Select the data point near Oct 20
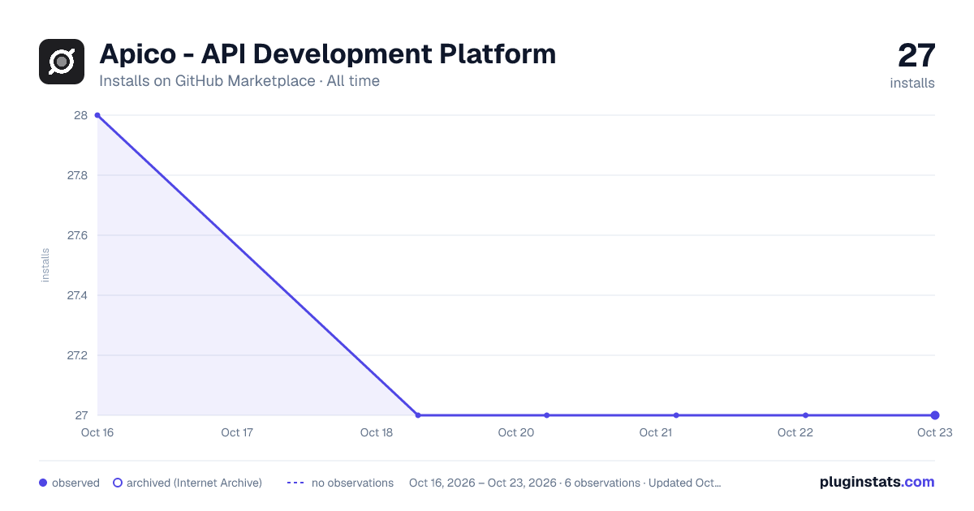This screenshot has height=511, width=974. click(x=547, y=415)
